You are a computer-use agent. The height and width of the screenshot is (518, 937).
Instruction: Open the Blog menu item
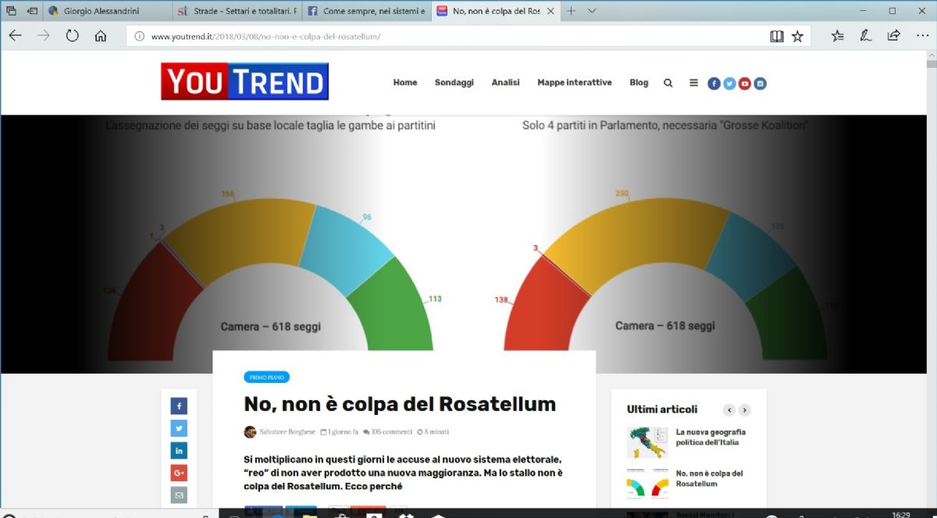639,83
